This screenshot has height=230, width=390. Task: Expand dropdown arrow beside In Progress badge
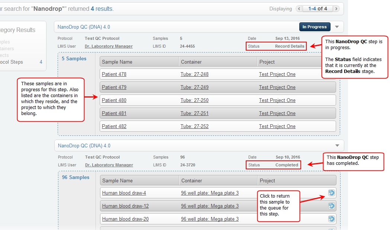pos(337,27)
